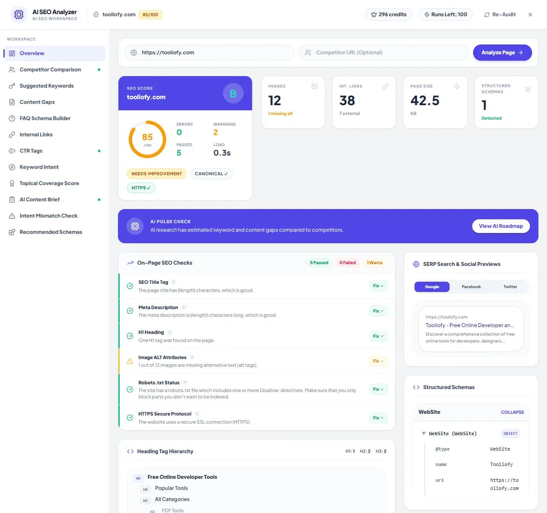The height and width of the screenshot is (513, 547).
Task: Click the 0 Failed filter chip
Action: [347, 263]
